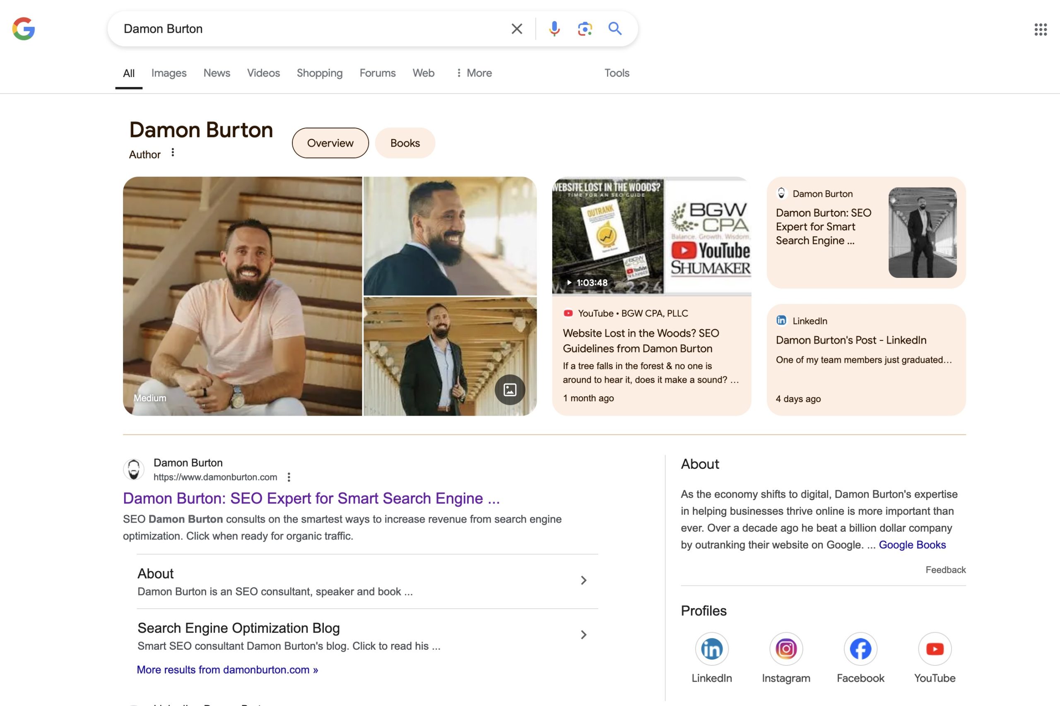Click the damonburton.com site favicon

134,470
